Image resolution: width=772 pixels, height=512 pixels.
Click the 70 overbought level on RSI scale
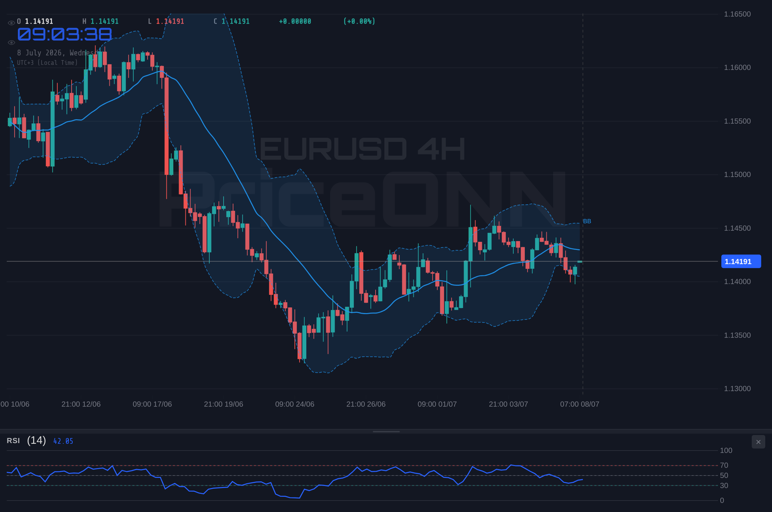point(724,465)
